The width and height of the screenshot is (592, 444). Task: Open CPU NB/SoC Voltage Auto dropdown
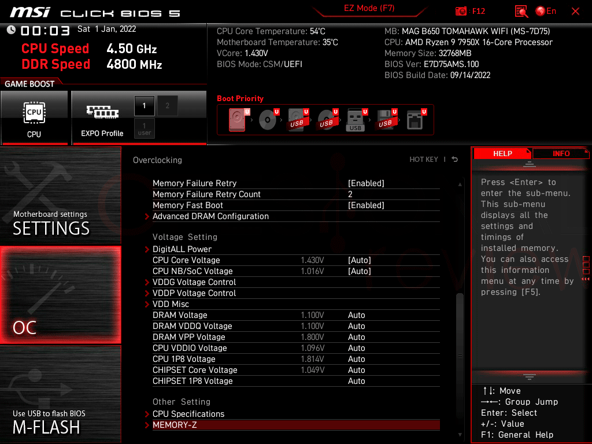point(360,271)
